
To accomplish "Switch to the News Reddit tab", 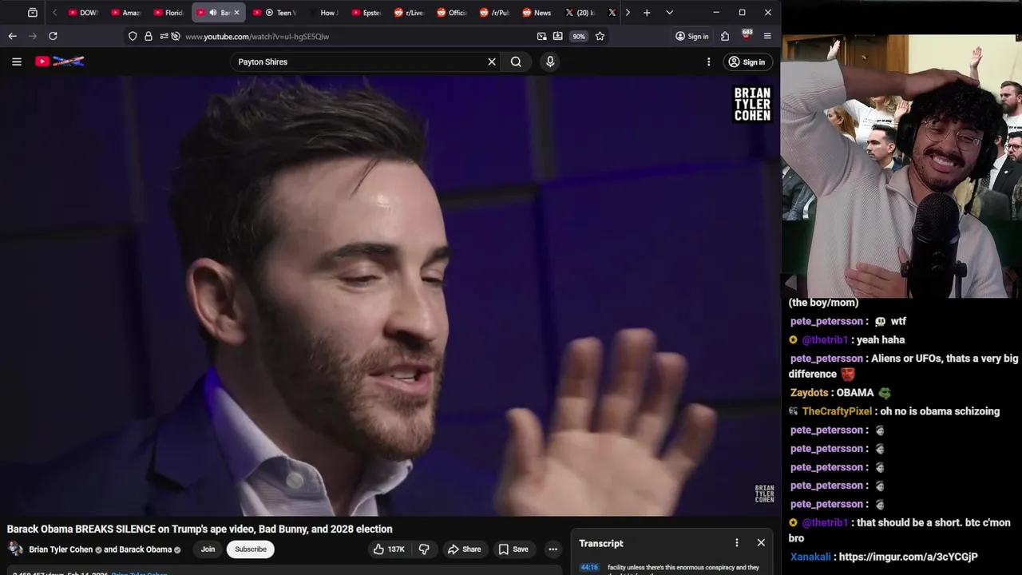I will click(537, 13).
